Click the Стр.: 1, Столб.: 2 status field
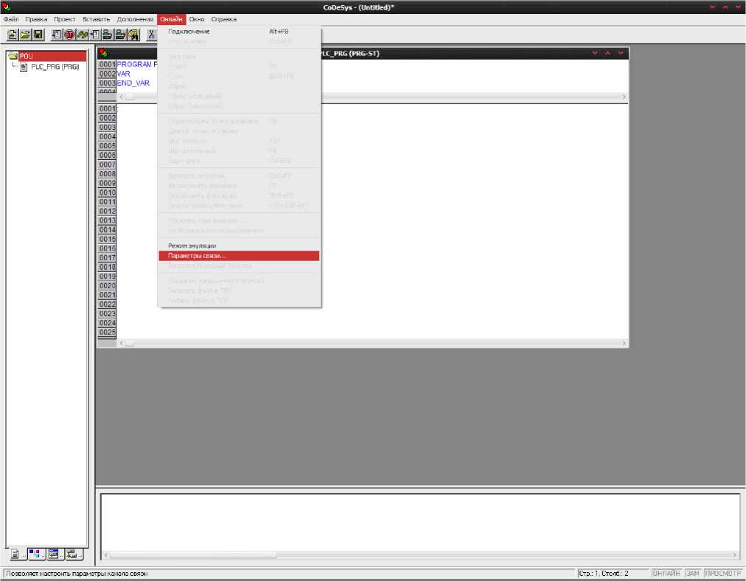This screenshot has width=746, height=581. pos(613,574)
